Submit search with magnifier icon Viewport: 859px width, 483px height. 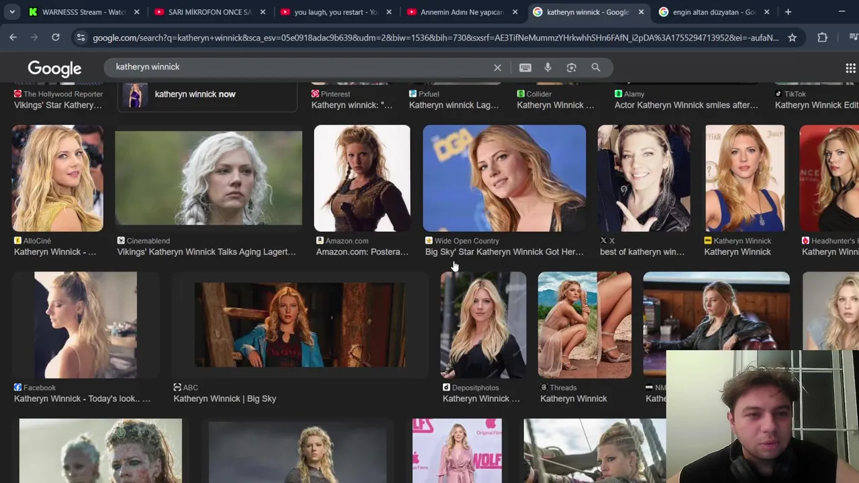tap(595, 67)
